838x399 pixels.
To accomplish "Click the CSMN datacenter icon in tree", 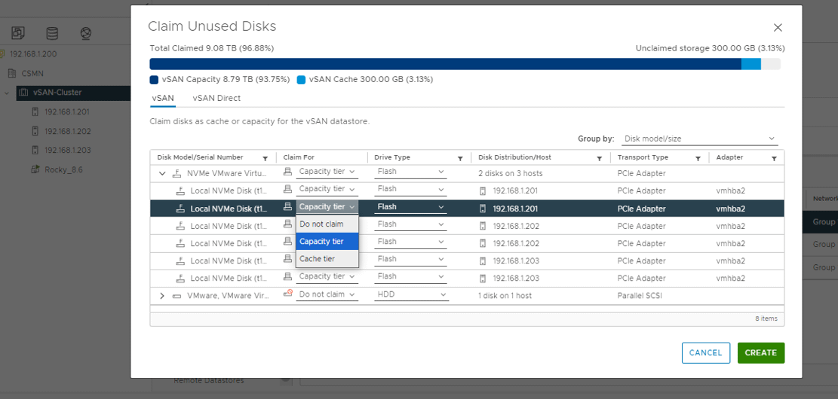I will pos(12,73).
